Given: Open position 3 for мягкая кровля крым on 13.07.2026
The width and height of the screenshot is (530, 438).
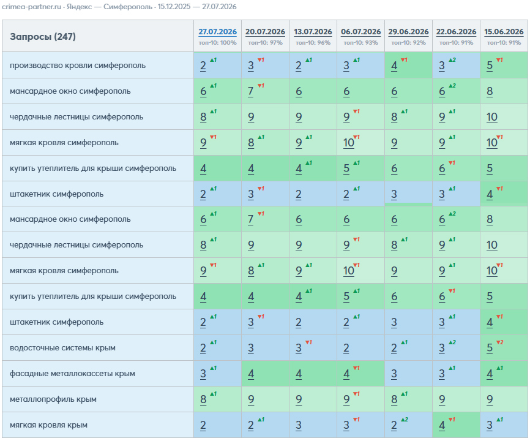Looking at the screenshot, I should tap(299, 425).
